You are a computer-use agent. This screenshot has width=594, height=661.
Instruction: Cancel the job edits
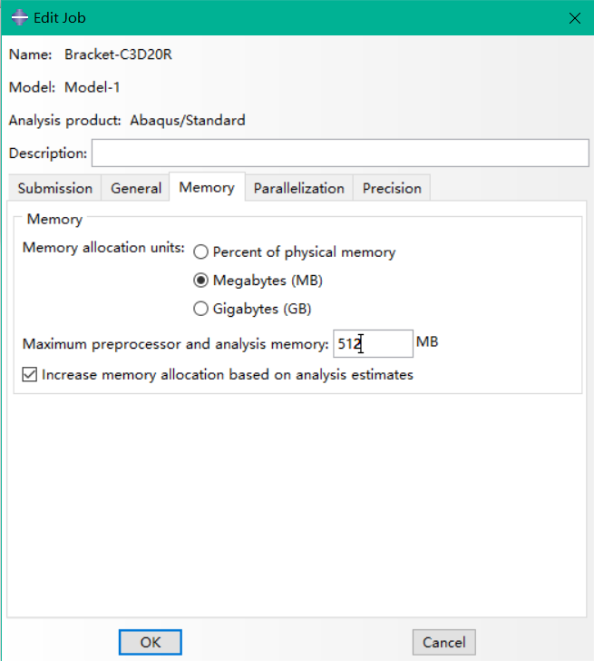444,642
